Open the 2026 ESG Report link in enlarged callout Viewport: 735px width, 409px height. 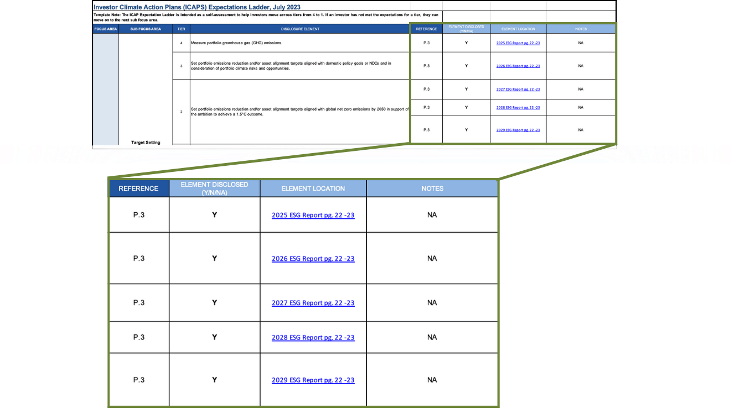313,258
